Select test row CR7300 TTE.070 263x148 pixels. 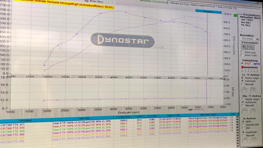(x=13, y=128)
